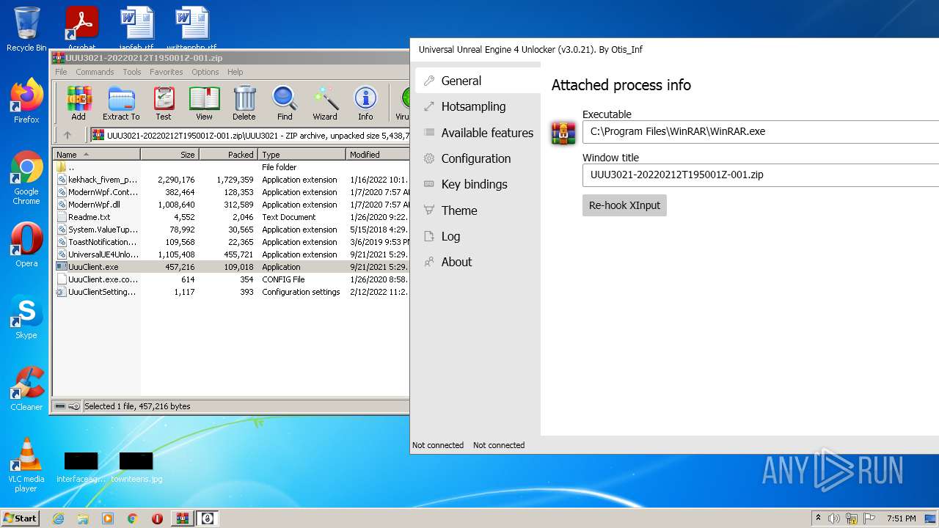Open Windows Explorer from the taskbar

click(x=83, y=518)
